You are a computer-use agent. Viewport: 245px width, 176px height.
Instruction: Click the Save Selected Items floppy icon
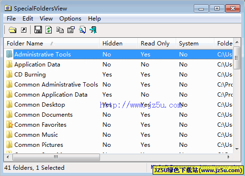38,30
